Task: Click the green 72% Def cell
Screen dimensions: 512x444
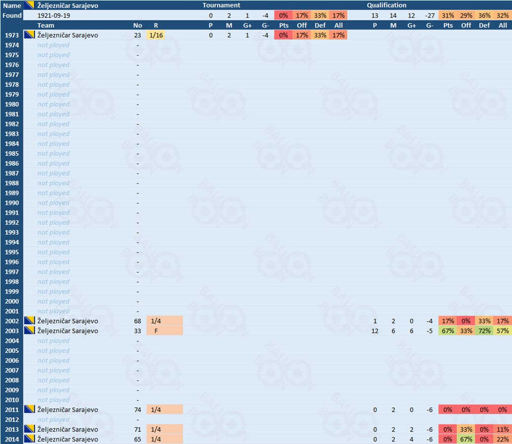Action: coord(484,331)
